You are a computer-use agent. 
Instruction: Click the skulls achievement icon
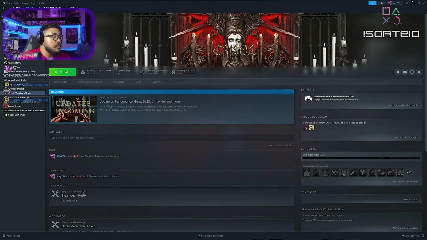coord(381,172)
